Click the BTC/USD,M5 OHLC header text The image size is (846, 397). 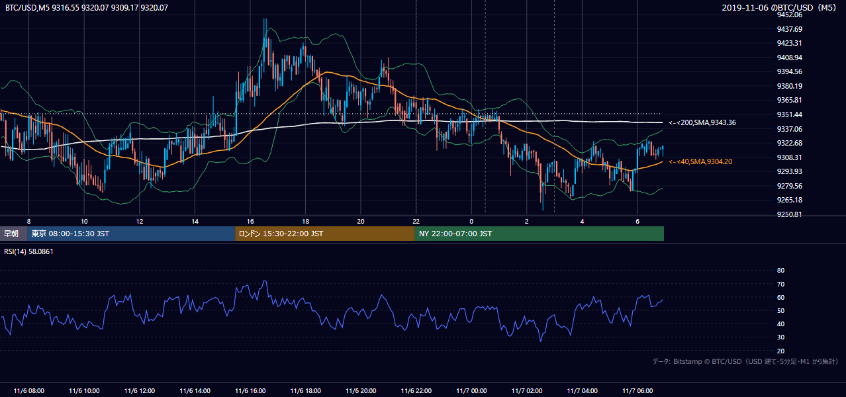(x=87, y=8)
